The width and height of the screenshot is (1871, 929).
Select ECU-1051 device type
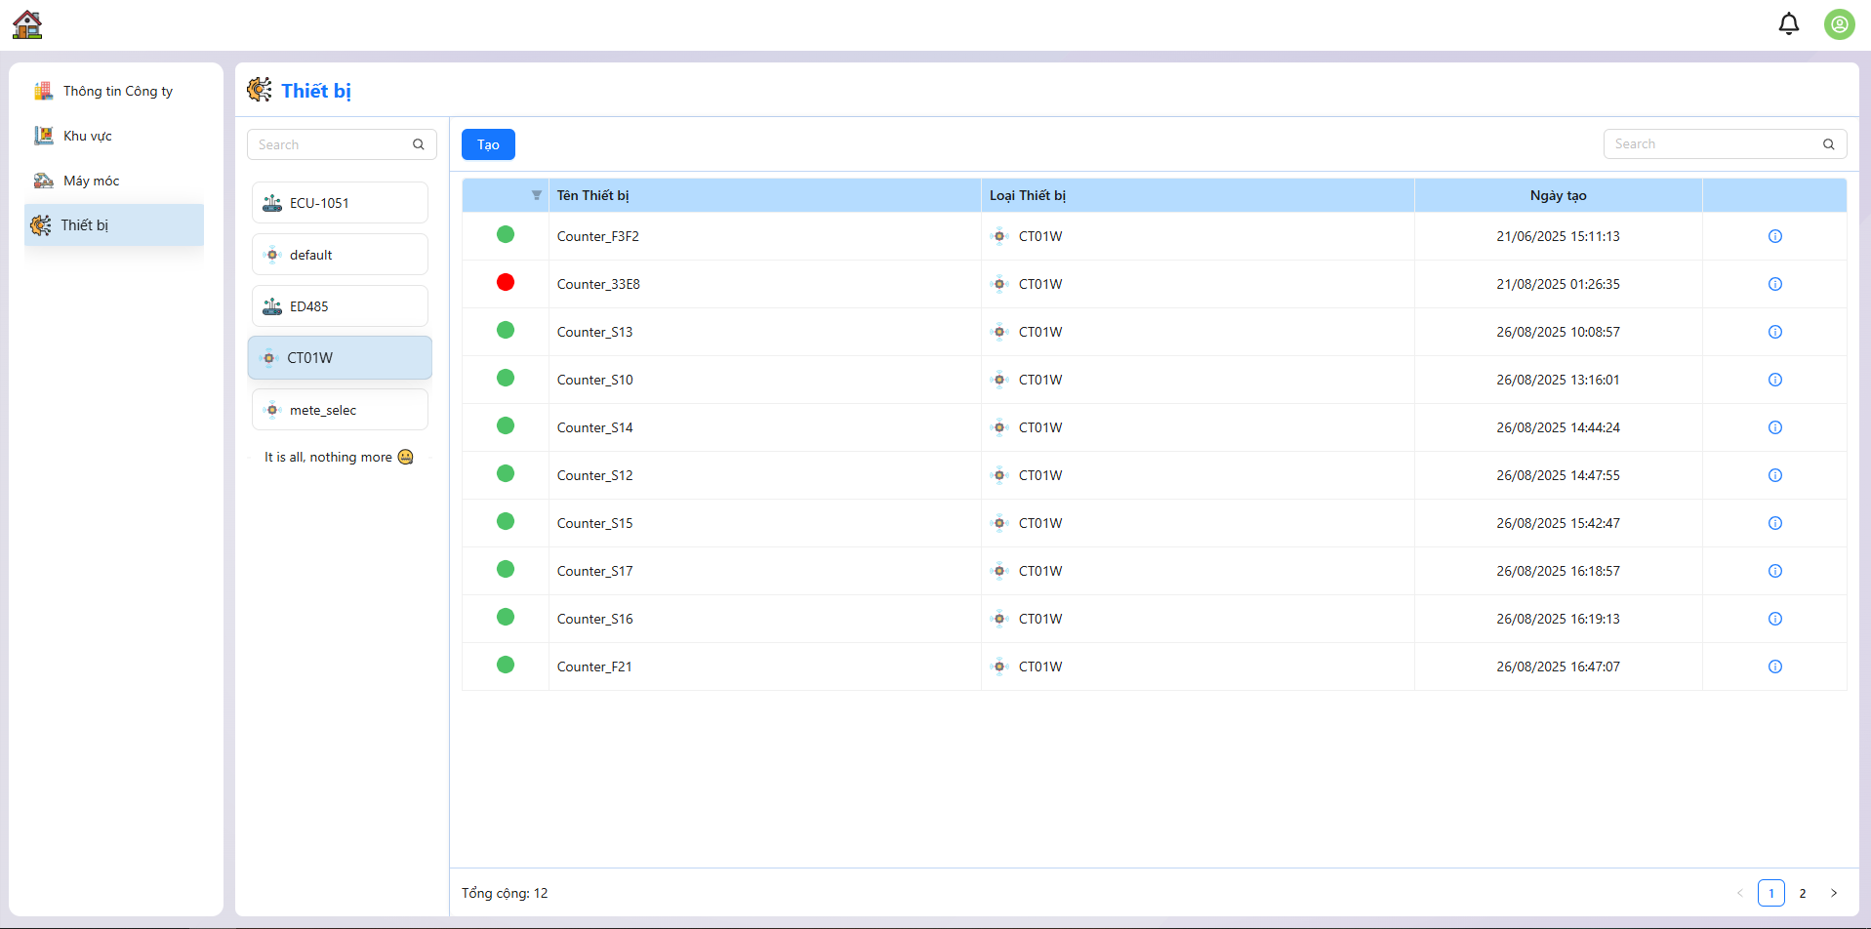(x=340, y=203)
